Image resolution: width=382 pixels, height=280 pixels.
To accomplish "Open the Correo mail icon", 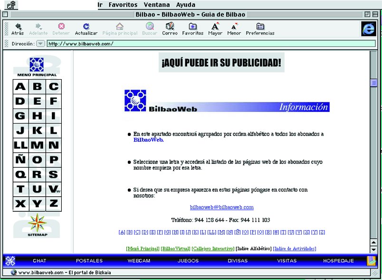I will (170, 26).
